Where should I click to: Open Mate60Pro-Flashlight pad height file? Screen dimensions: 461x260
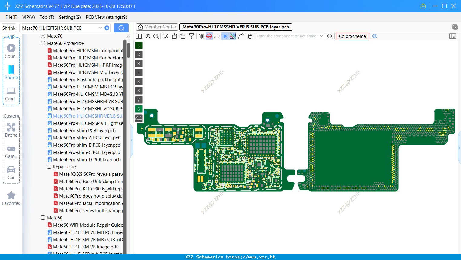85,79
